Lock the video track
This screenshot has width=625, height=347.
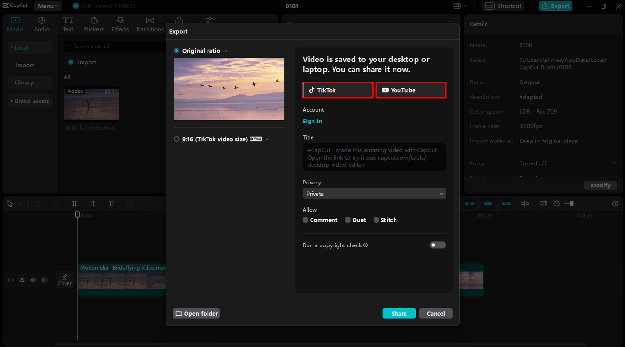tap(22, 280)
